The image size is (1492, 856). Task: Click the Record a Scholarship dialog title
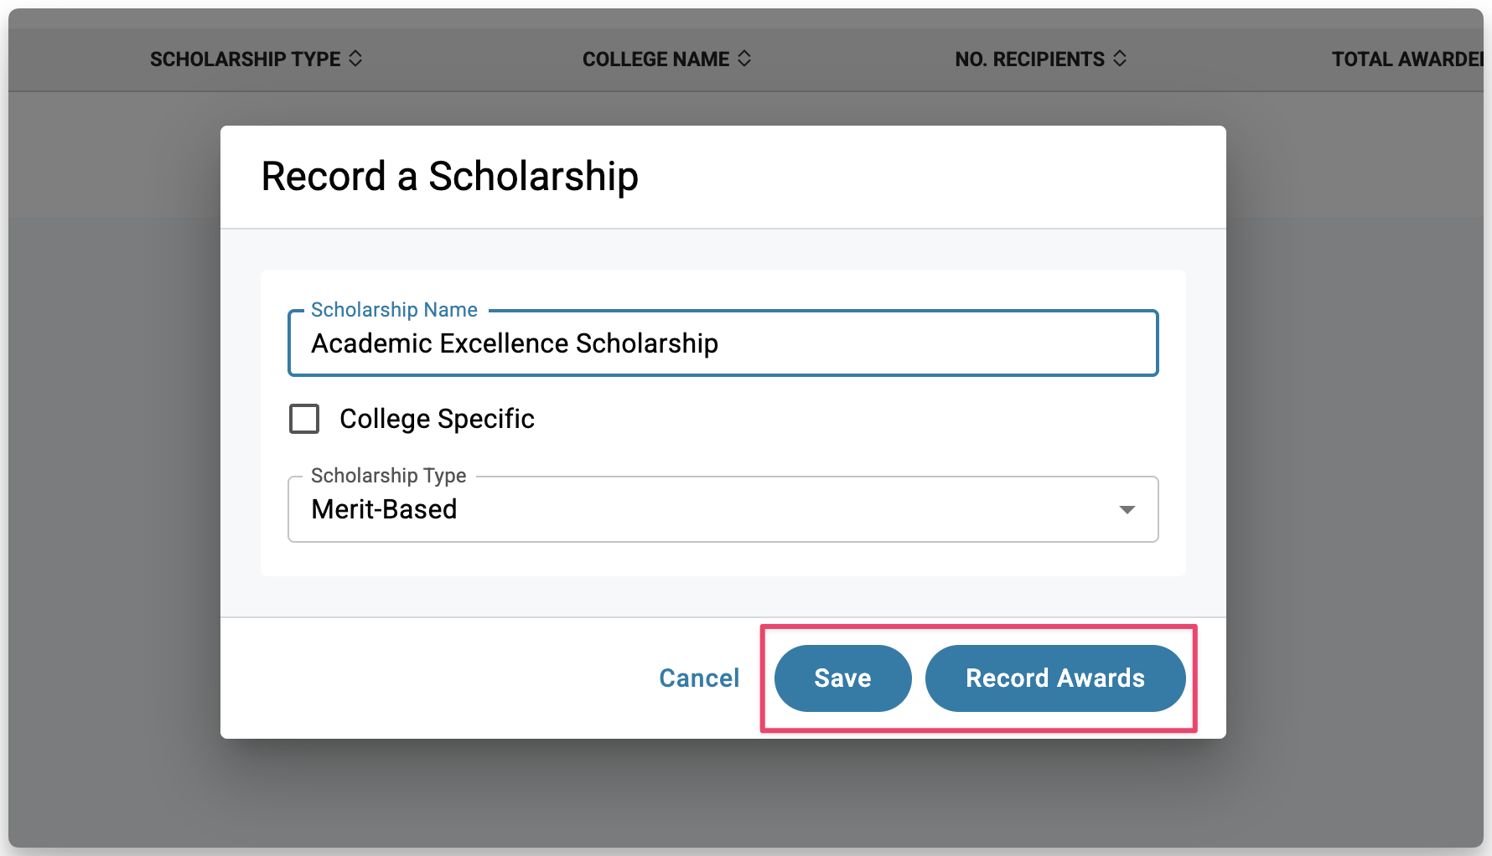click(449, 177)
